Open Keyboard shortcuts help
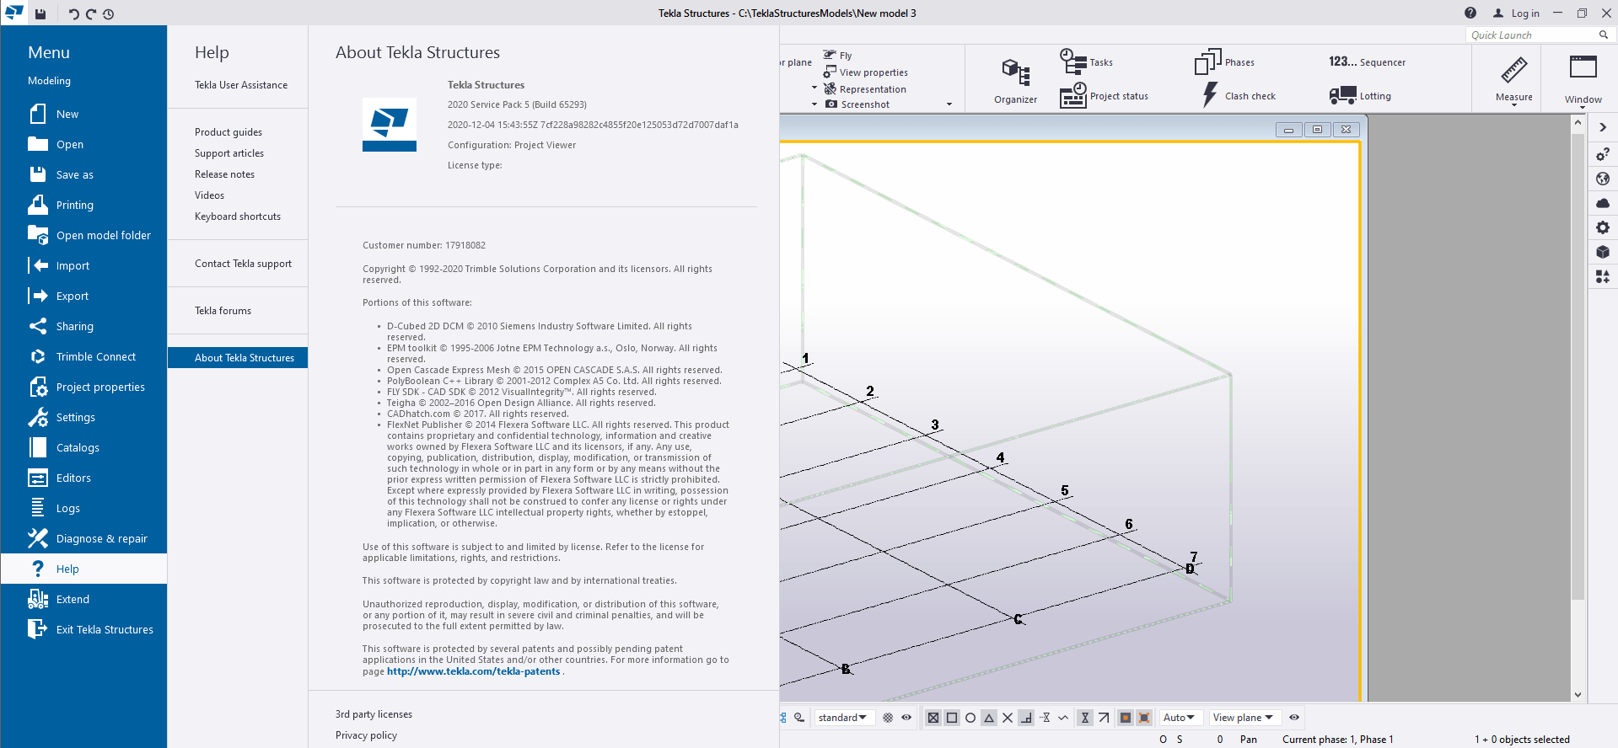The height and width of the screenshot is (748, 1618). pyautogui.click(x=238, y=216)
